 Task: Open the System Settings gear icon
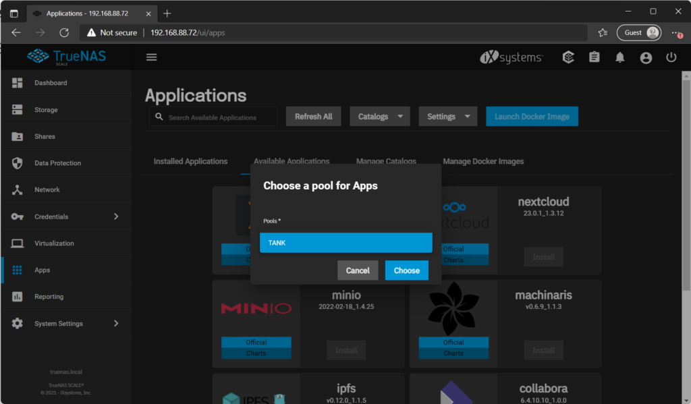tap(17, 323)
